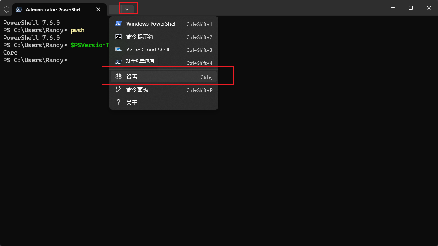Select the Administrator: PowerShell tab

coord(59,9)
